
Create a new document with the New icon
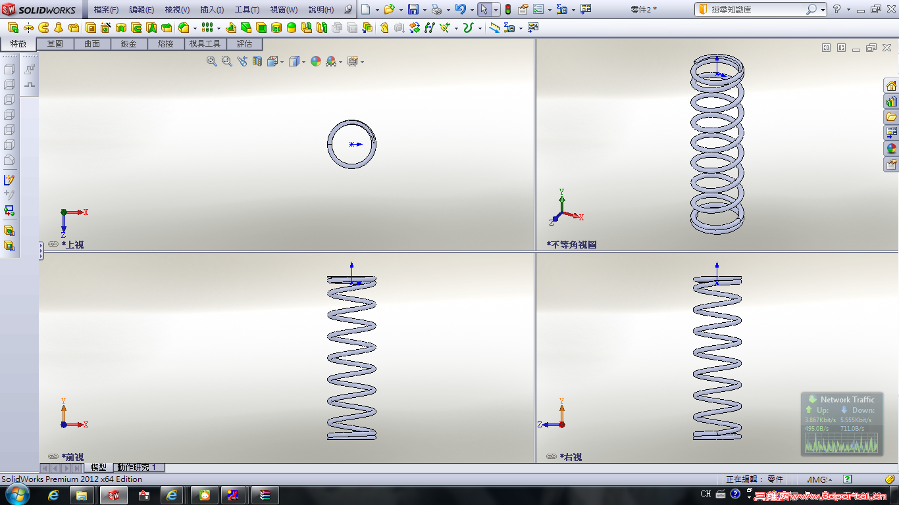366,9
